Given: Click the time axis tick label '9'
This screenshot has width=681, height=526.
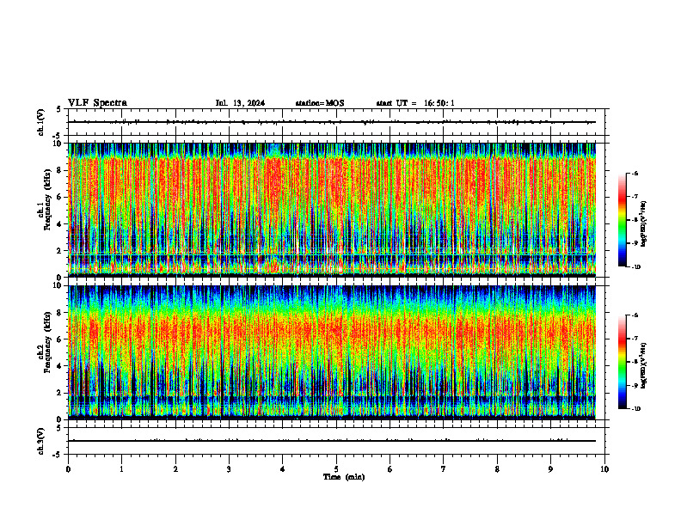Looking at the screenshot, I should pos(550,469).
